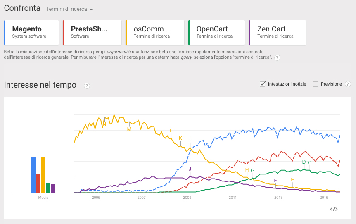Image resolution: width=356 pixels, height=224 pixels.
Task: Click the blue Magento average bar
Action: tap(33, 174)
